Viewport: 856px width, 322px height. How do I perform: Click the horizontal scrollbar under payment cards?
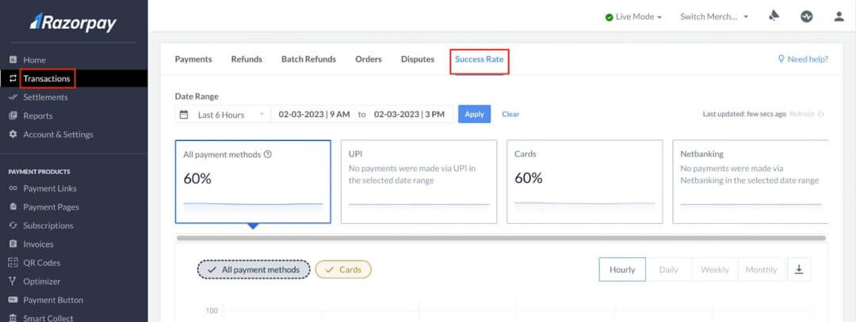[x=501, y=238]
